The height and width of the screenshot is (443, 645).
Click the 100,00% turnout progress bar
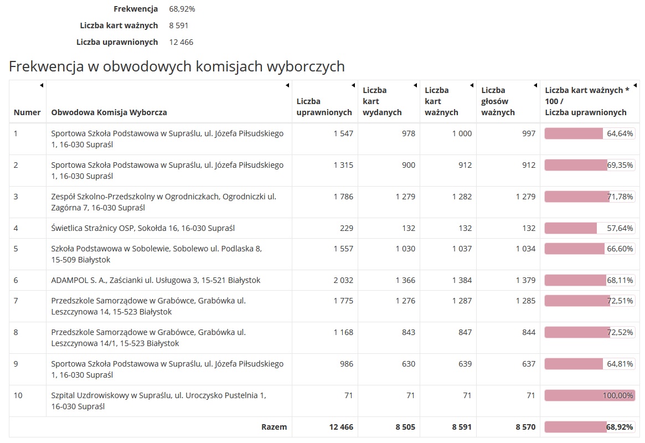click(x=589, y=396)
